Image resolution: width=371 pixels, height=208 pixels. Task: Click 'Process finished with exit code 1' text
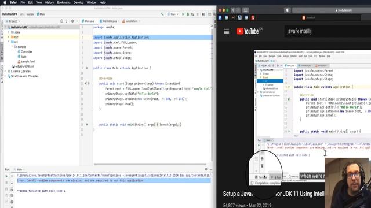(41, 191)
